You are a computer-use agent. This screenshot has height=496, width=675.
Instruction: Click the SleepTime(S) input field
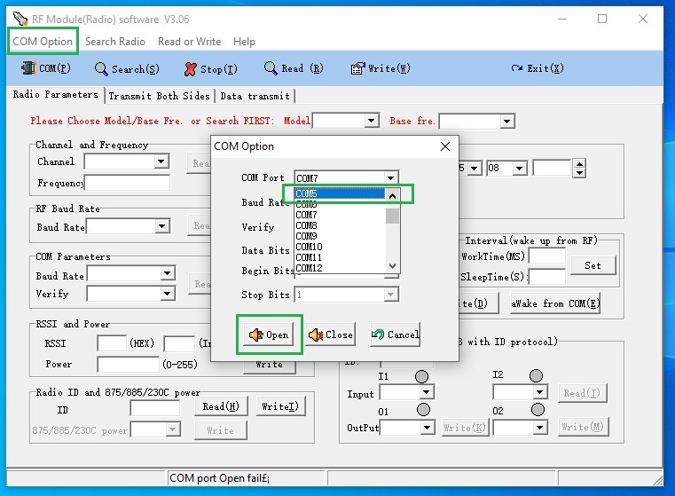[x=547, y=277]
